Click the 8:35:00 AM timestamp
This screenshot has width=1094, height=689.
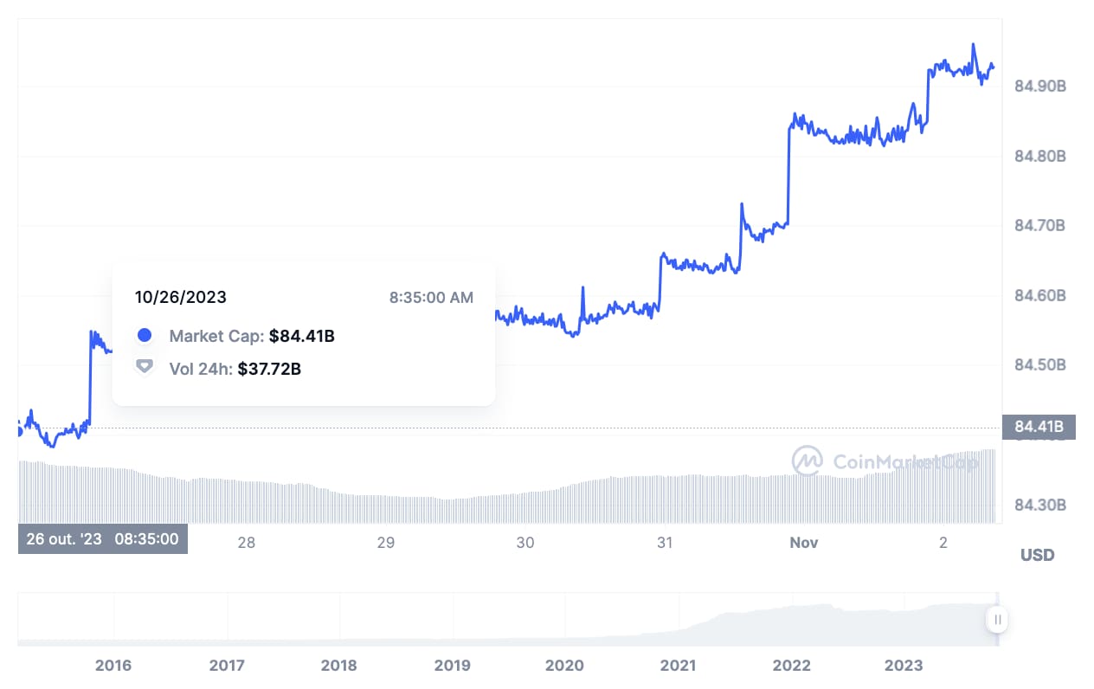tap(430, 297)
